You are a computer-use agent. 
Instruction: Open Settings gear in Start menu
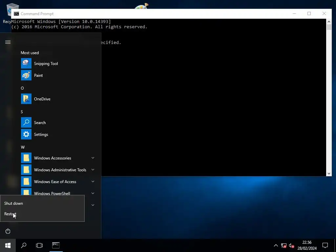tap(26, 134)
